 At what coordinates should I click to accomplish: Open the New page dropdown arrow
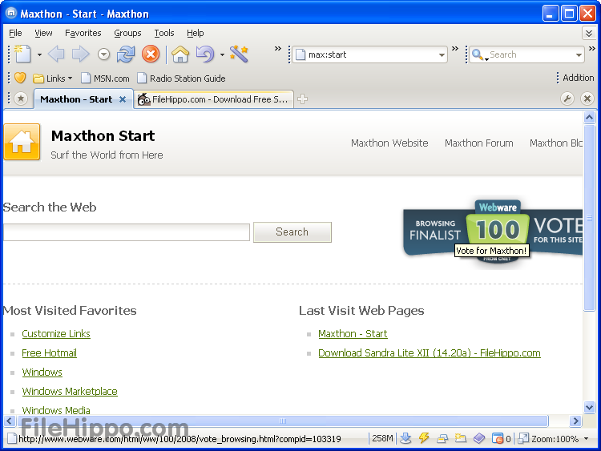click(x=39, y=54)
